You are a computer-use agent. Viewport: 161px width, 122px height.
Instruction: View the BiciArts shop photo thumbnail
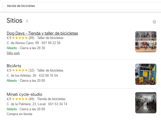point(146,74)
